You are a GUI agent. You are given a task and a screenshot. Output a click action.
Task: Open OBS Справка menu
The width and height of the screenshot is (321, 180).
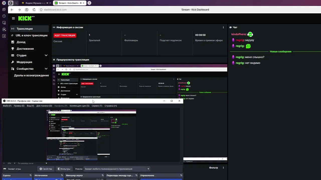(x=111, y=106)
